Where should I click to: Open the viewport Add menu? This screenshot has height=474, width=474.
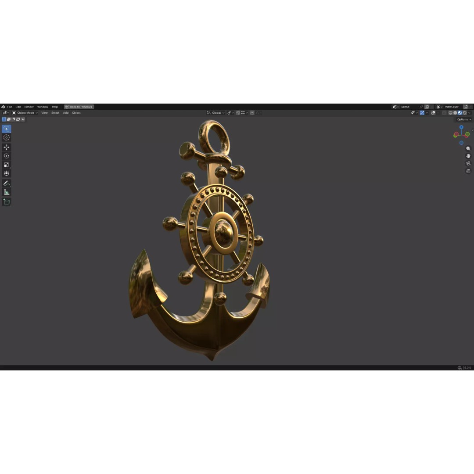click(x=65, y=113)
